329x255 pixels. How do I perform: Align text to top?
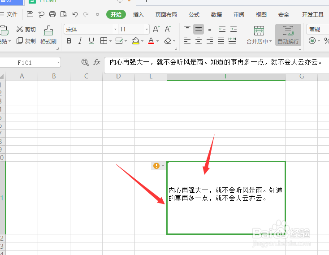(187, 29)
